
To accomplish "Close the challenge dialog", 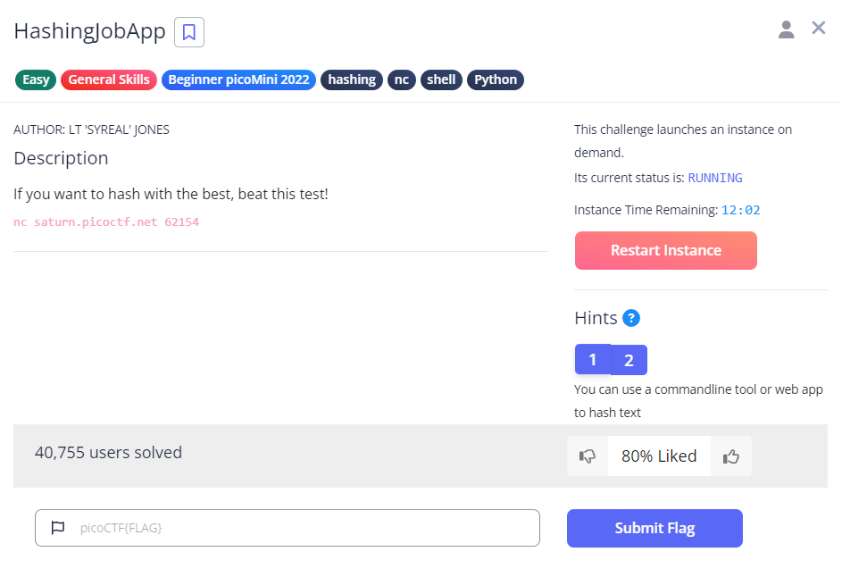I will 818,29.
